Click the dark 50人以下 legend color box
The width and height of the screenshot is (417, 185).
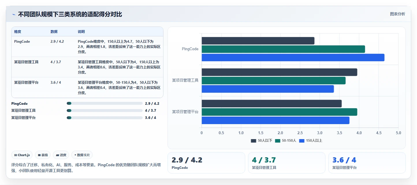point(254,141)
